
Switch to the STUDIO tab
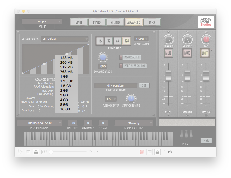point(115,22)
